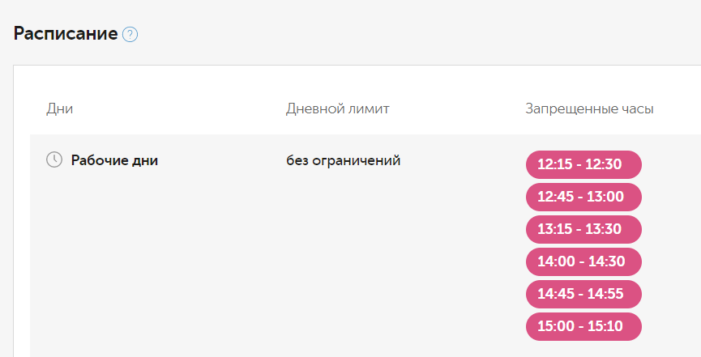Click the 13:30 end time text
The image size is (701, 357).
pos(605,229)
